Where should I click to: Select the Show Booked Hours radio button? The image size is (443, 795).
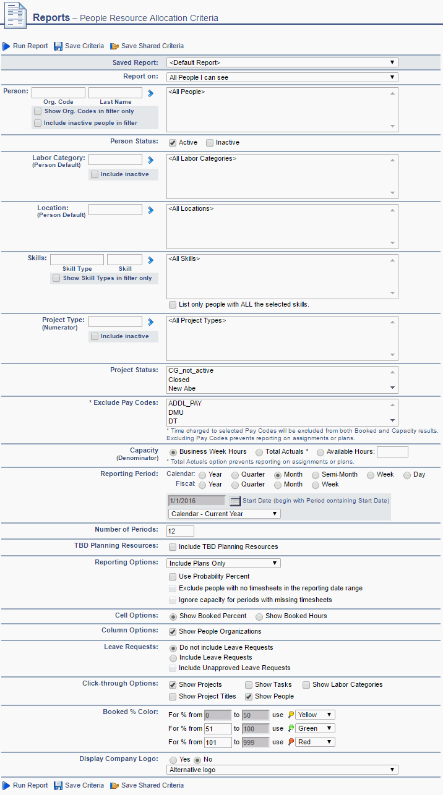coord(259,616)
